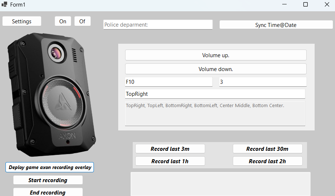Close the Form1 window

click(x=327, y=4)
